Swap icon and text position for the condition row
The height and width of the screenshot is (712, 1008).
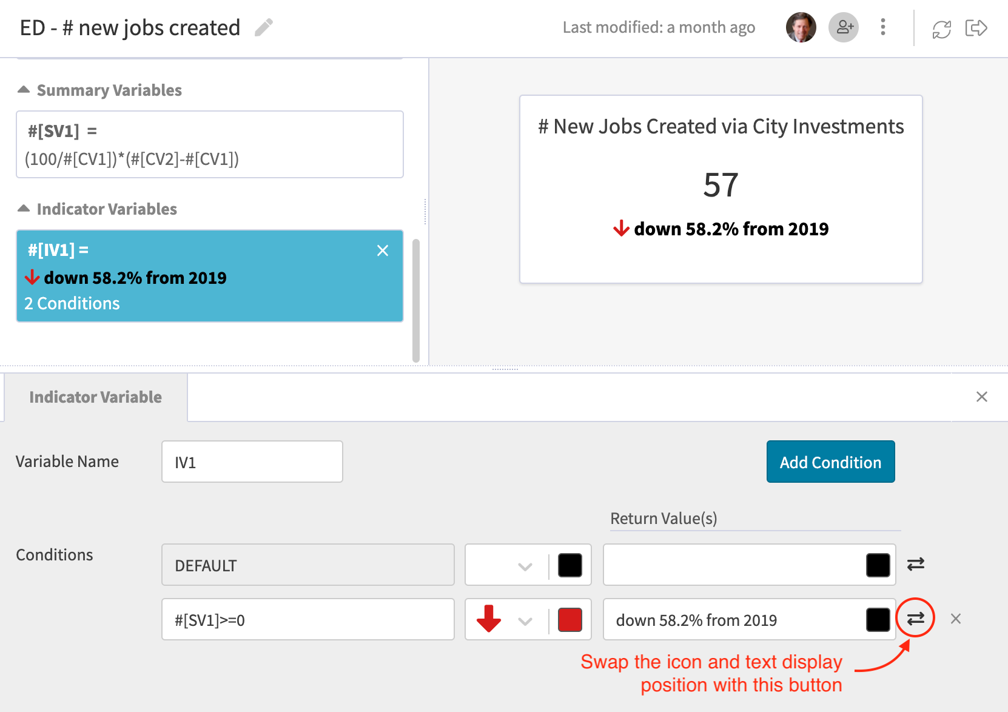[916, 619]
